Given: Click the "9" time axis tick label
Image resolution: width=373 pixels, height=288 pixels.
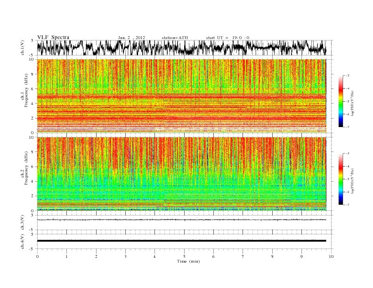Looking at the screenshot, I should (301, 256).
